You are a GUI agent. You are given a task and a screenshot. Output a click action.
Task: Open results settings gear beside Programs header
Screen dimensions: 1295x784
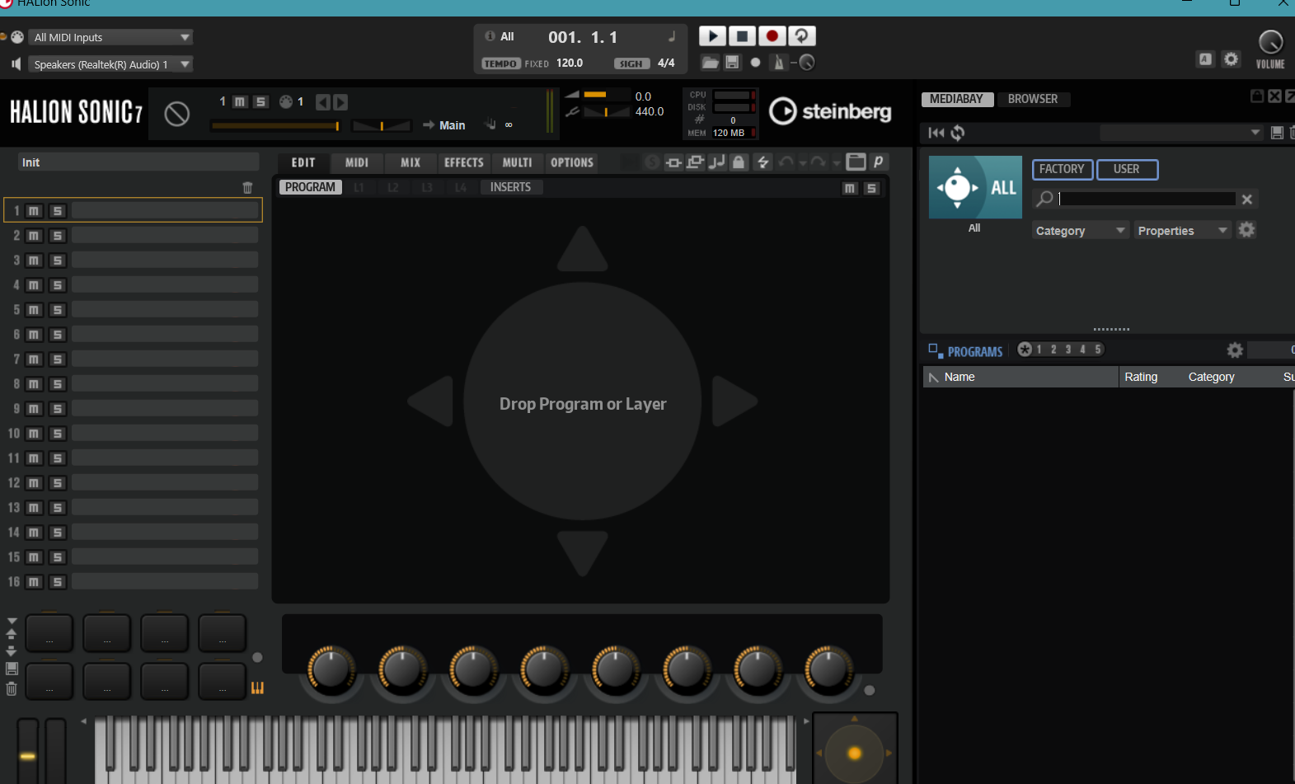tap(1235, 350)
